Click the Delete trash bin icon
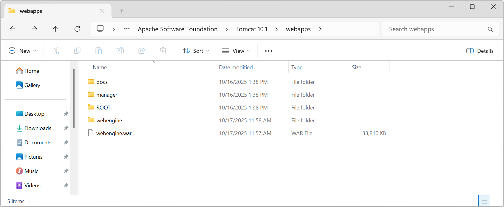Viewport: 504px width, 207px height. point(163,51)
